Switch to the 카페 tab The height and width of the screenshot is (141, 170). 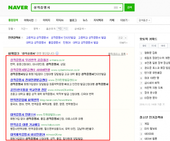point(112,20)
